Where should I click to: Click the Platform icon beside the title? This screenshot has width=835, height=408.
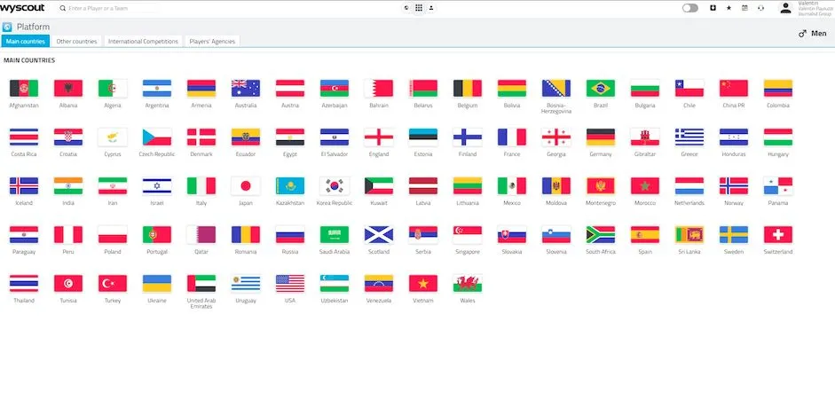click(x=7, y=27)
